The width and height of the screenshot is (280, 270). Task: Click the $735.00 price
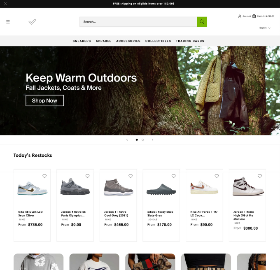click(x=35, y=225)
